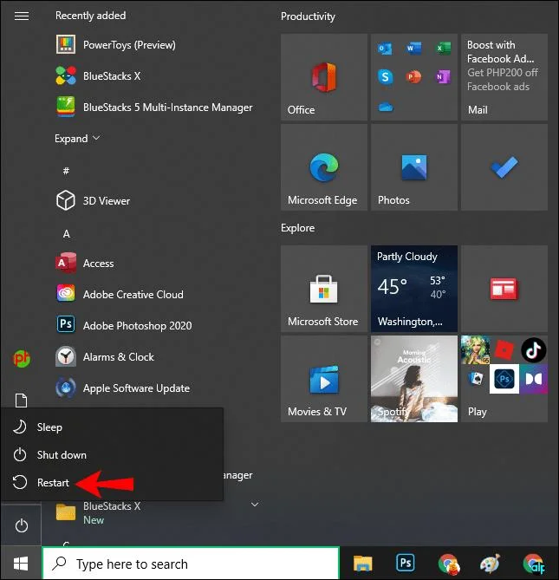This screenshot has width=559, height=580.
Task: Open the Microsoft Store tile
Action: (x=324, y=289)
